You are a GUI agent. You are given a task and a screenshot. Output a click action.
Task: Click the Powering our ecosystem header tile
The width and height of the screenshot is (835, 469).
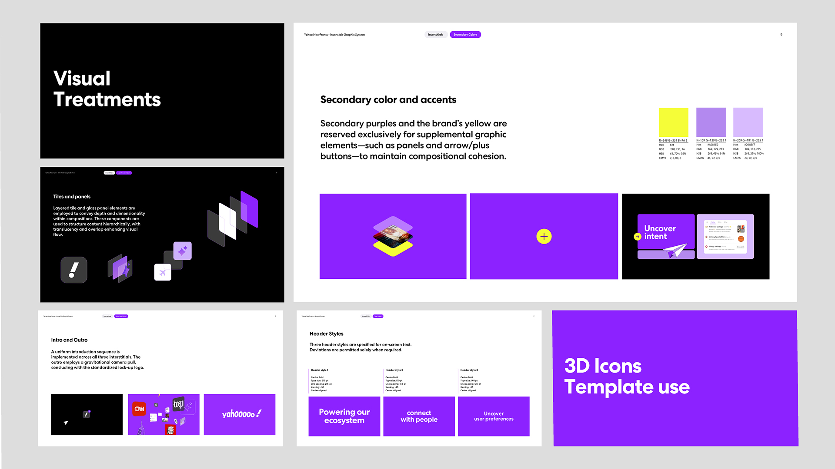coord(344,416)
